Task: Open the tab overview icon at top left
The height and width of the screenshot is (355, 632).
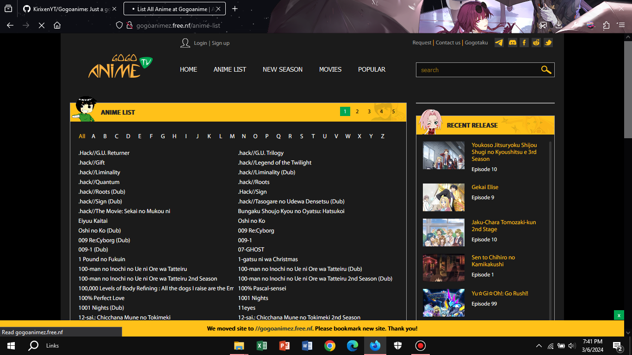Action: 8,9
